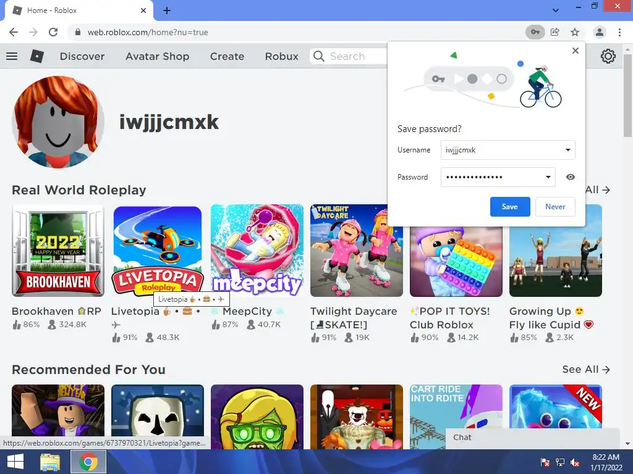Click the Growing Up Fly like Cupid title
The image size is (633, 474).
tap(551, 318)
